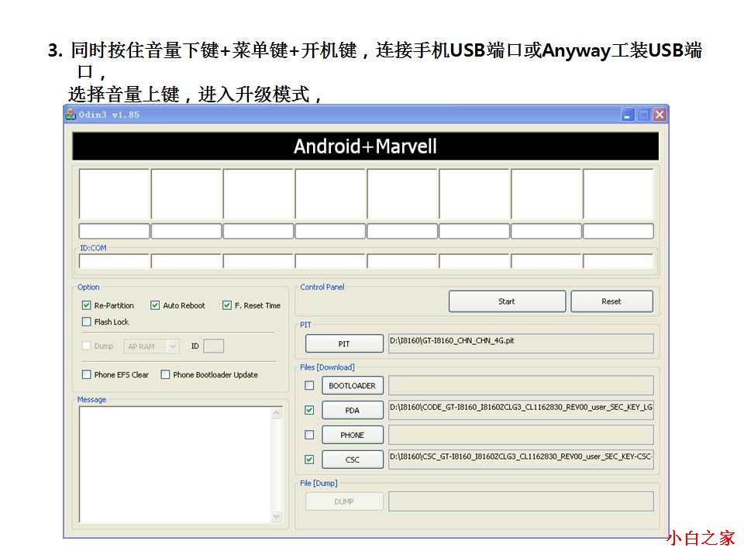Tick the BOOTLOADER file checkbox
Image resolution: width=744 pixels, height=558 pixels.
309,385
